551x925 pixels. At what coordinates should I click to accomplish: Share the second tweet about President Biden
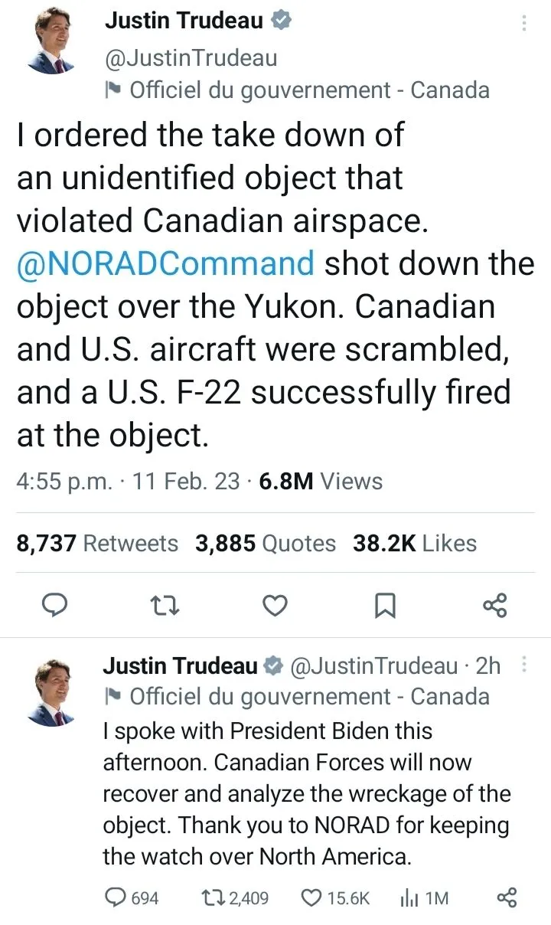[x=507, y=897]
